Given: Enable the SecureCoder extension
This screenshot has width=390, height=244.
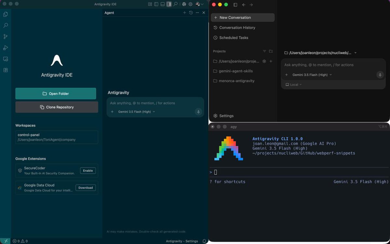Looking at the screenshot, I should click(88, 171).
